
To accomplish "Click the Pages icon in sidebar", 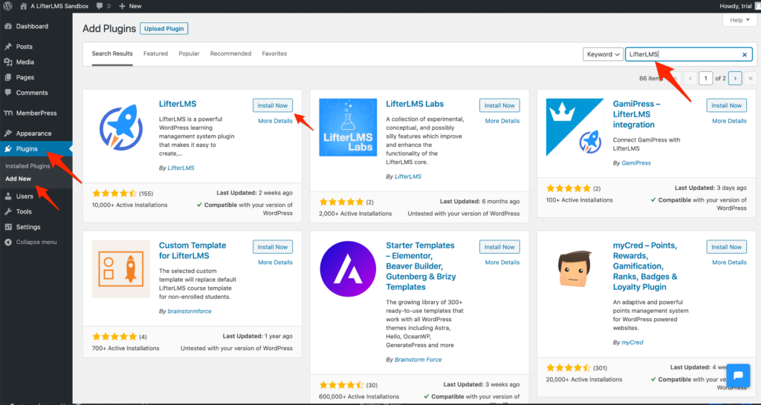I will 7,77.
